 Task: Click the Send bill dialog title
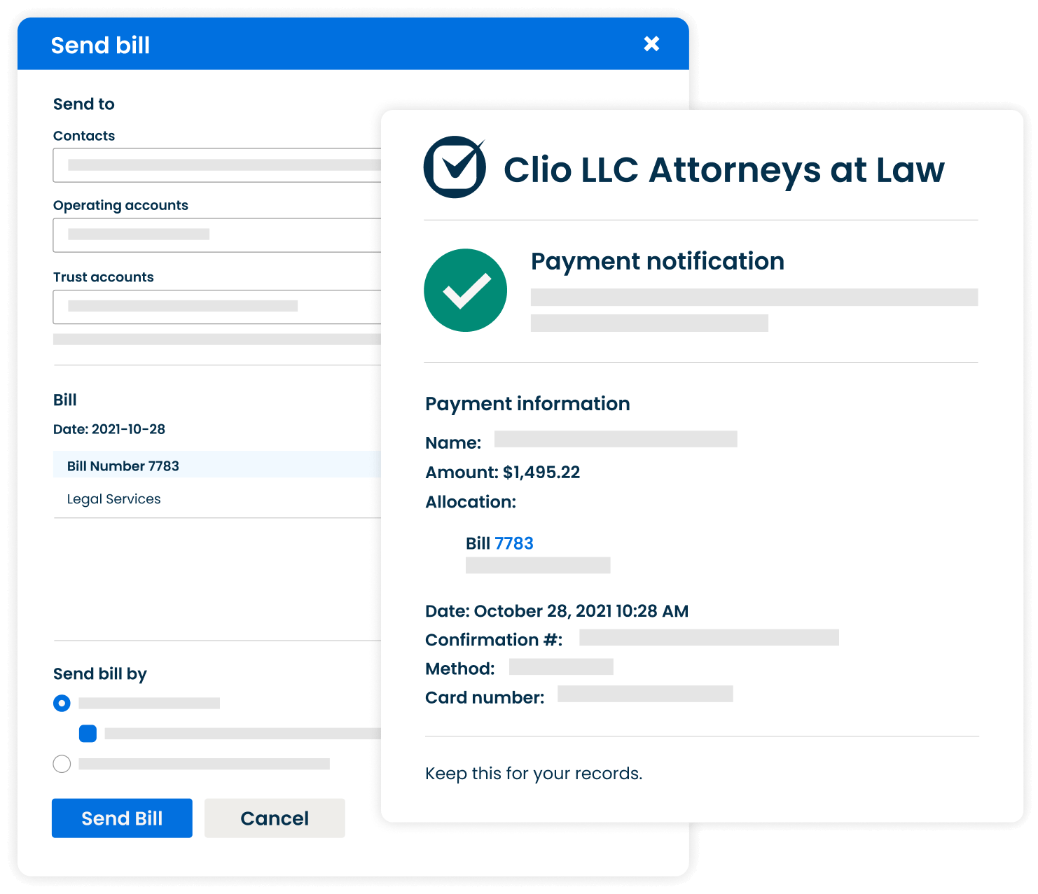[100, 46]
